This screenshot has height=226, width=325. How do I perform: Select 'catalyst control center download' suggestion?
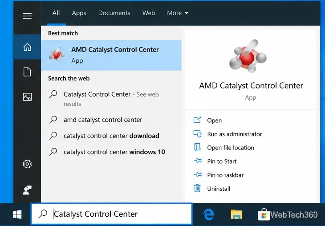[111, 136]
